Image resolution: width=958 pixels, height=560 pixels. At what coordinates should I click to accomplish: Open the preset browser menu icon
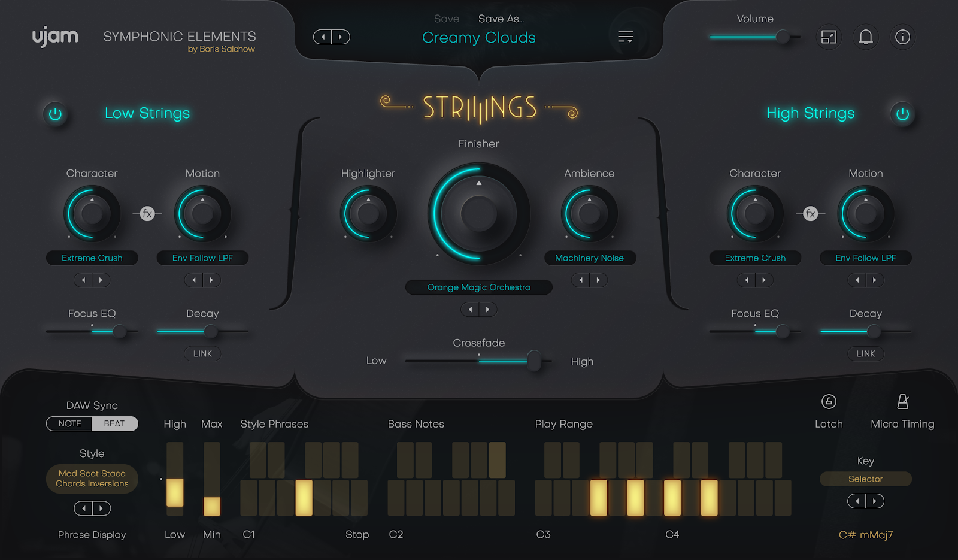coord(625,37)
